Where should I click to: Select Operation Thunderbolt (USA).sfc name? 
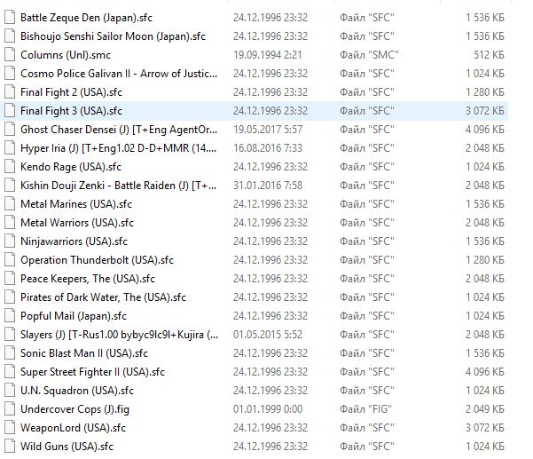(x=98, y=260)
